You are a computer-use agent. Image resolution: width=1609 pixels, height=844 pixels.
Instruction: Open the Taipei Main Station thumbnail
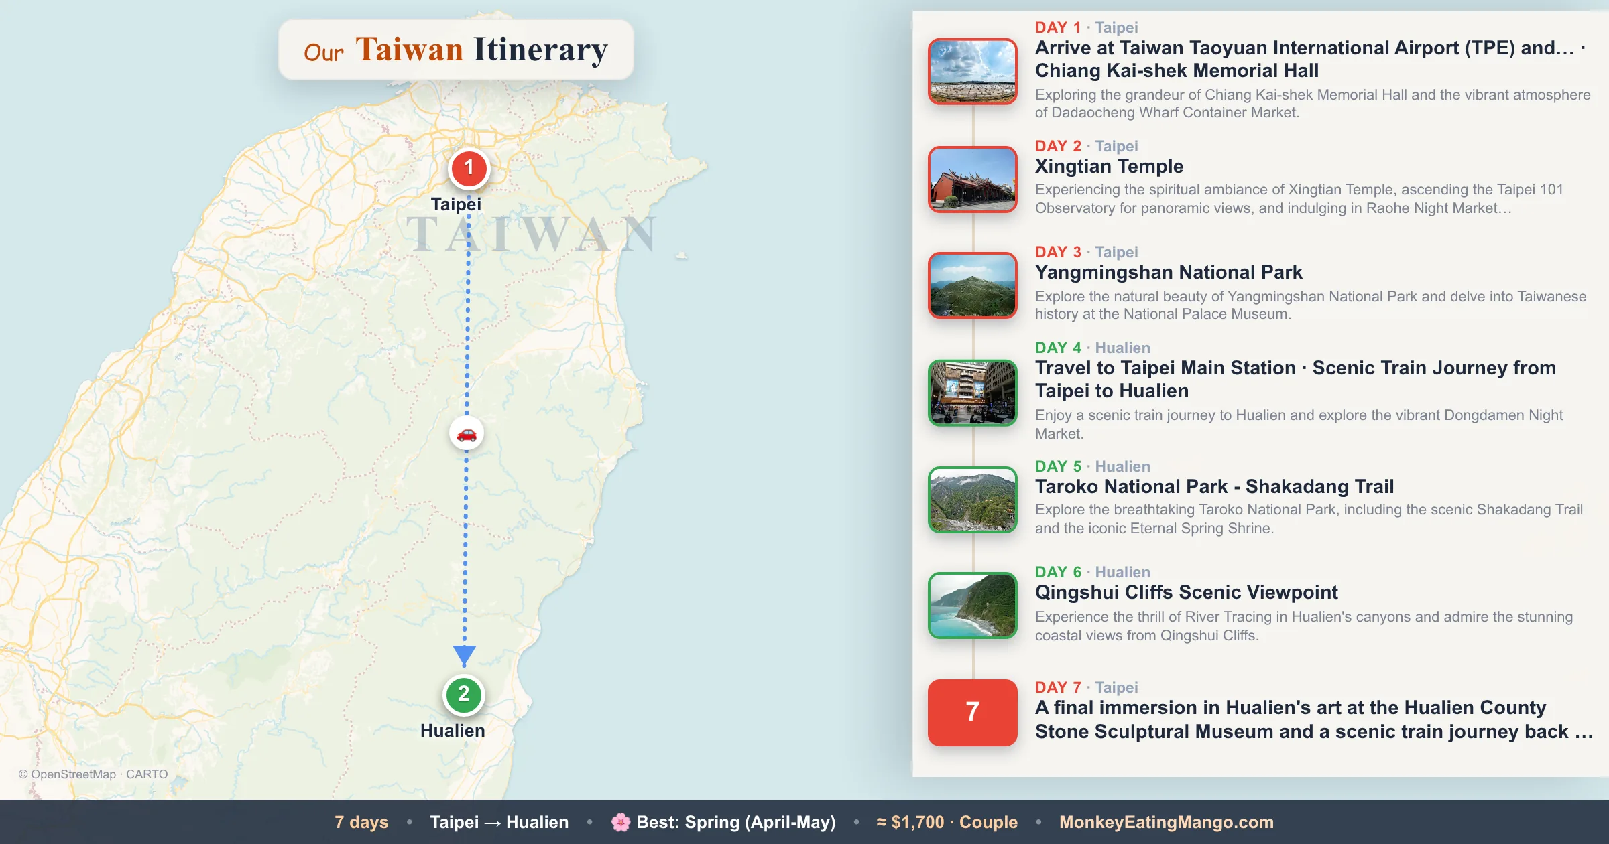(972, 393)
